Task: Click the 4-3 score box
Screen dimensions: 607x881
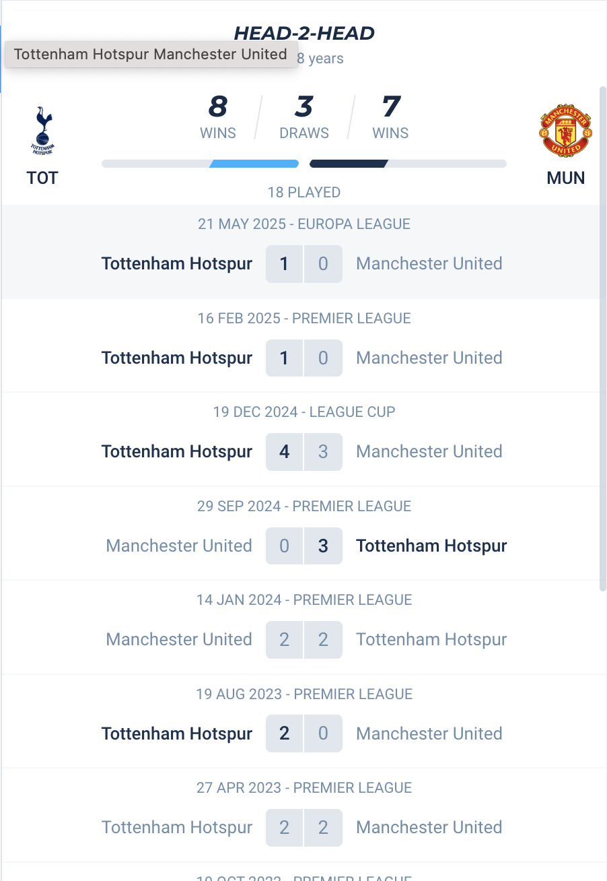Action: [304, 451]
